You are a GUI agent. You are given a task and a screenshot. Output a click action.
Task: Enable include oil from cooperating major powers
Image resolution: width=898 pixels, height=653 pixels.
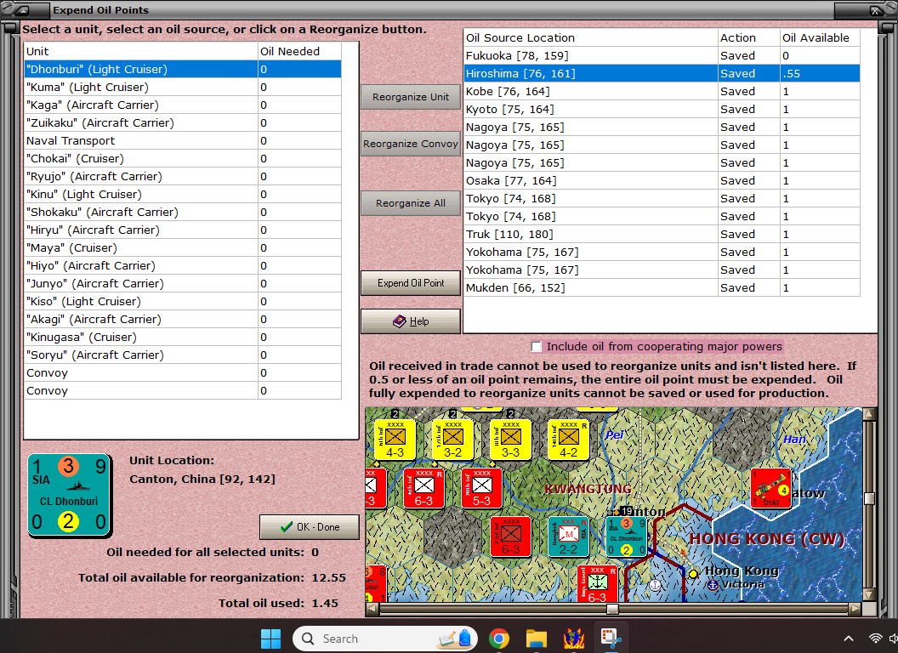point(536,347)
